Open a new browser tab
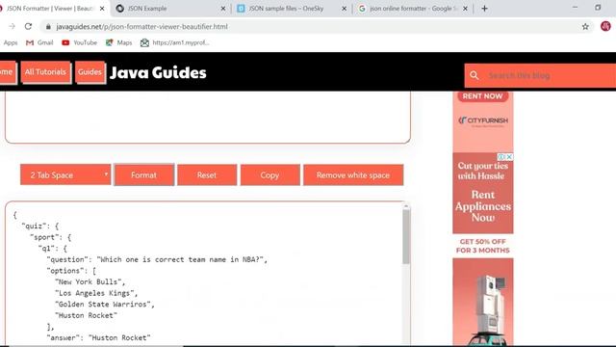The image size is (616, 347). point(484,9)
